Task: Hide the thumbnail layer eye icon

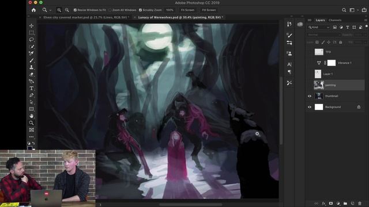Action: pyautogui.click(x=310, y=96)
